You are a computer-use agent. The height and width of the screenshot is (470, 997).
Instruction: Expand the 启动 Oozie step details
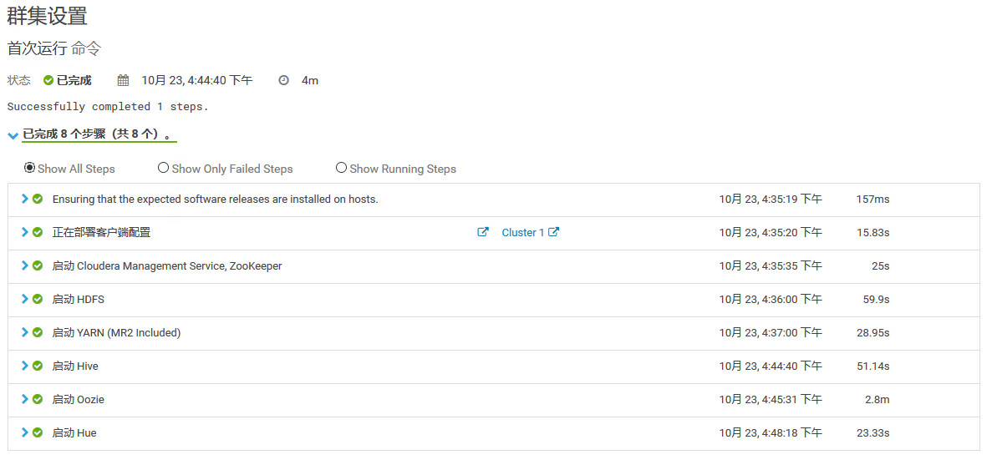coord(25,399)
